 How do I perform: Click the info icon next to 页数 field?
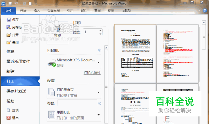tap(100, 103)
